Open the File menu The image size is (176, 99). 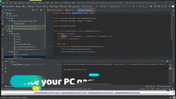[x=7, y=2]
